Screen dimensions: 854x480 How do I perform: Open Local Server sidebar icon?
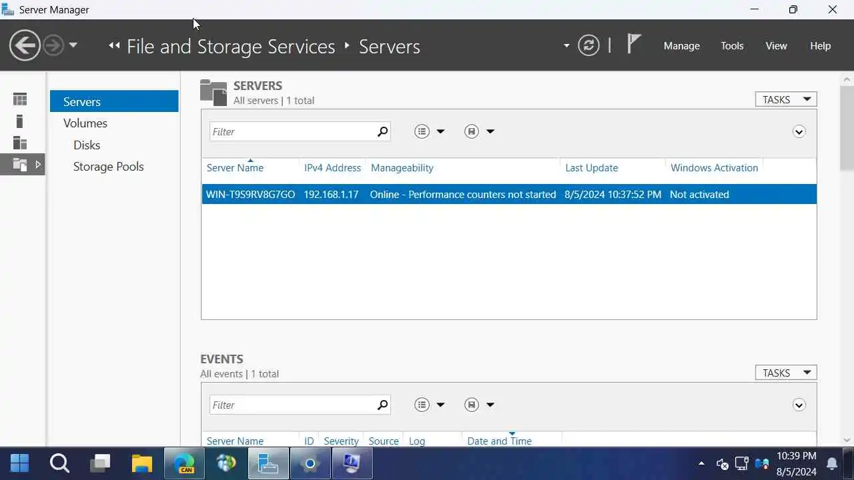click(x=19, y=121)
